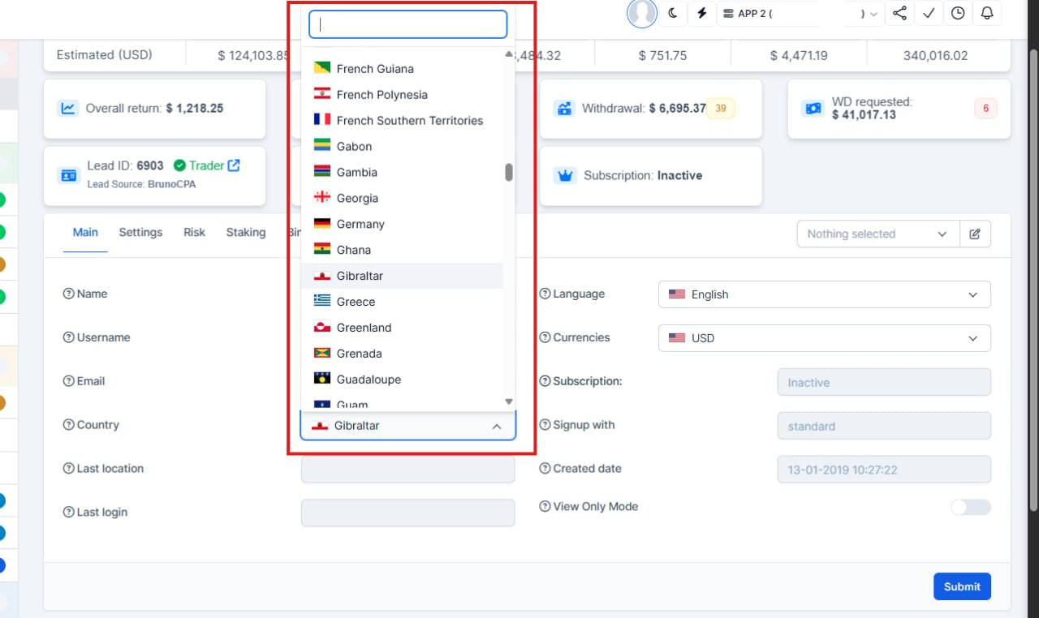The image size is (1039, 618).
Task: Pick Greece from the country list
Action: pyautogui.click(x=402, y=303)
